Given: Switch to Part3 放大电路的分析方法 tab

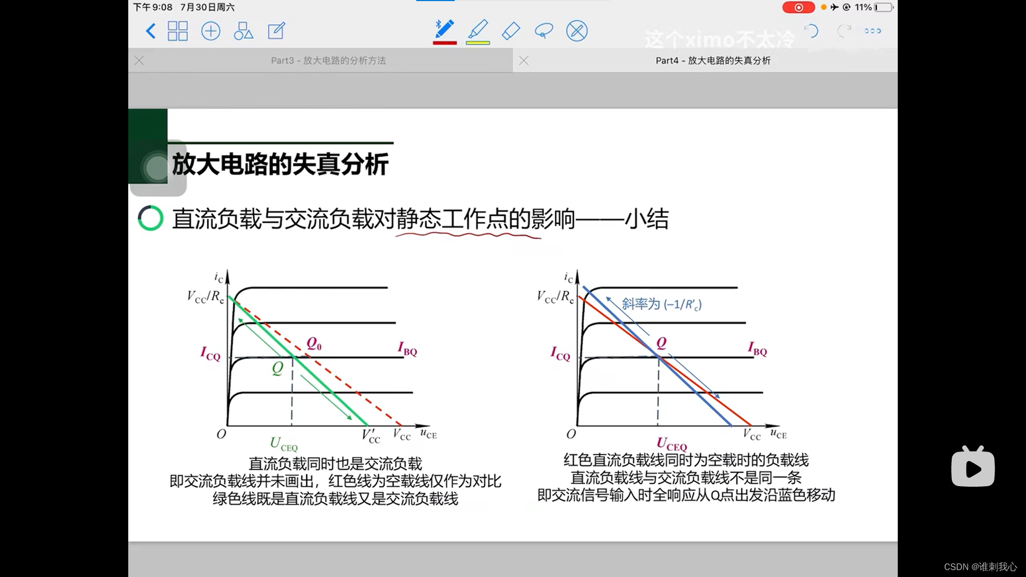Looking at the screenshot, I should point(328,60).
